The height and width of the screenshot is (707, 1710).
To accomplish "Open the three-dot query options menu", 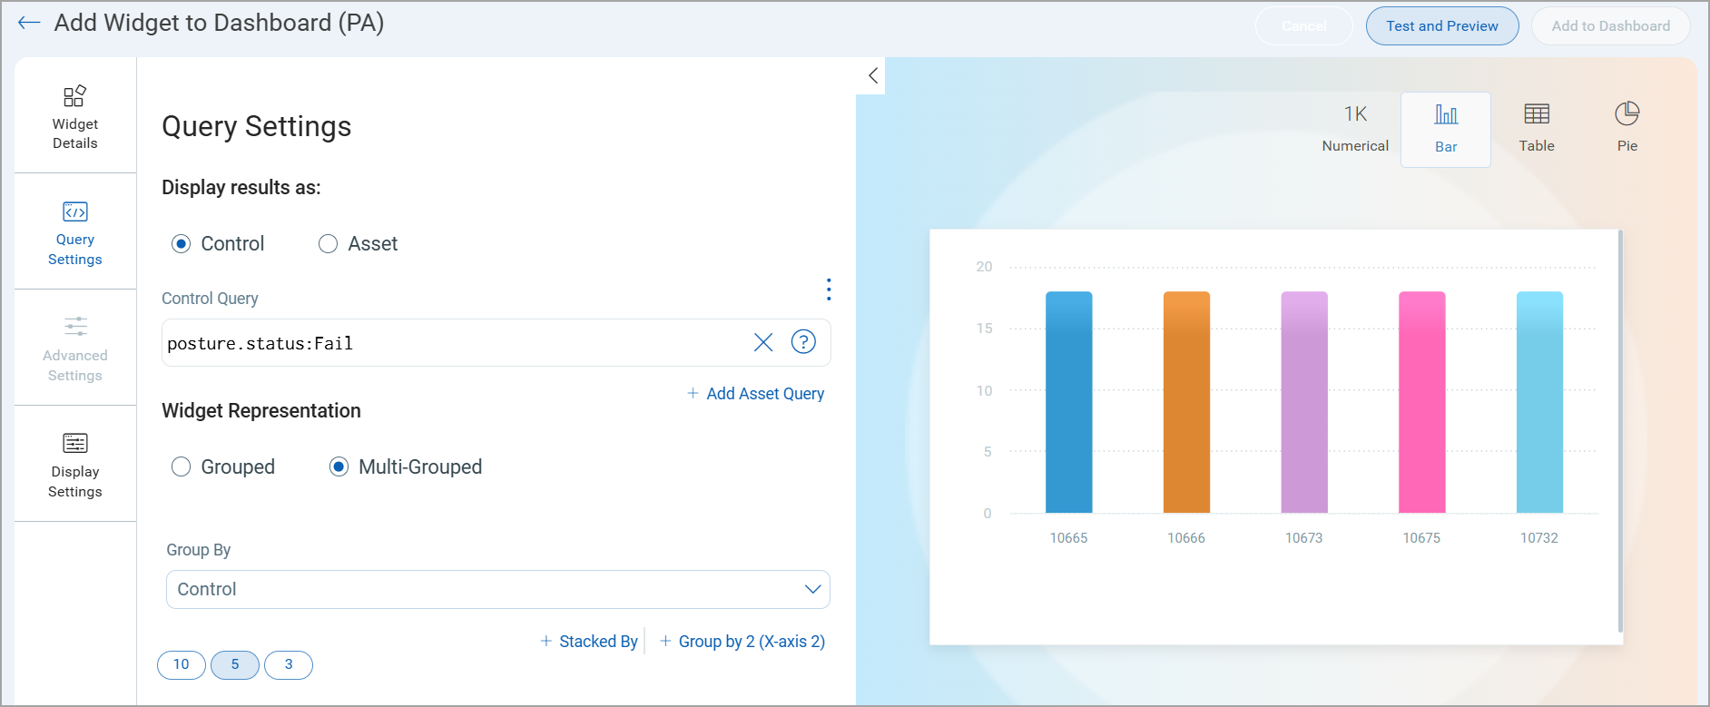I will pos(828,290).
